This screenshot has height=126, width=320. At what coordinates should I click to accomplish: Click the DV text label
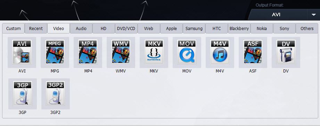(286, 71)
